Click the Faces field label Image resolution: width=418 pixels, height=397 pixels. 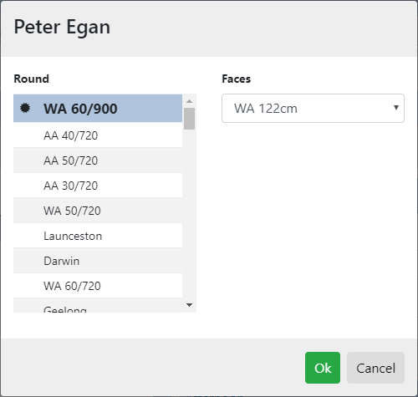point(237,79)
